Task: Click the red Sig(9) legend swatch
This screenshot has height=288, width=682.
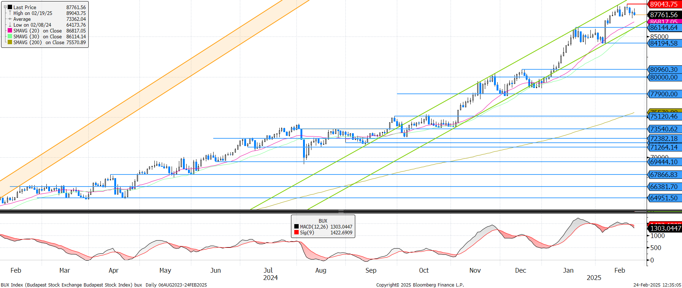Action: (x=296, y=233)
